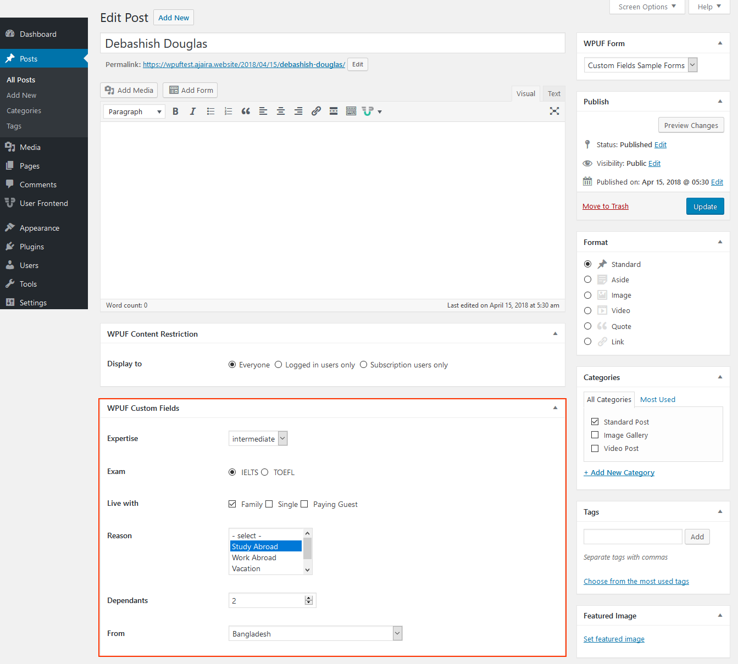Switch to the Text editor tab
Viewport: 738px width, 664px height.
pos(554,94)
